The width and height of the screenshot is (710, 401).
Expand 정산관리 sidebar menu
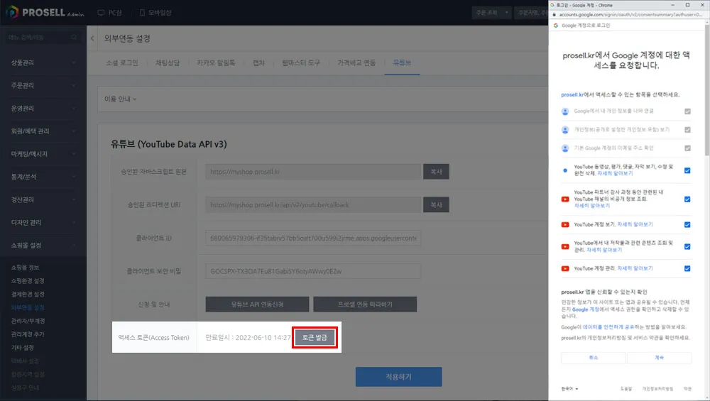(43, 199)
